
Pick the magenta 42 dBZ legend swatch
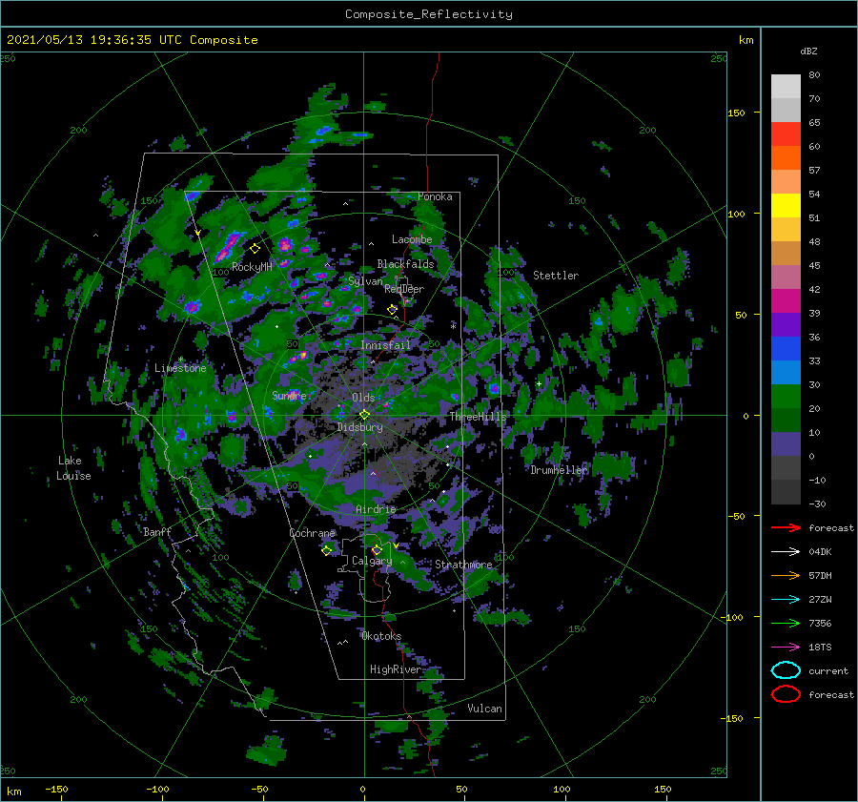(786, 301)
